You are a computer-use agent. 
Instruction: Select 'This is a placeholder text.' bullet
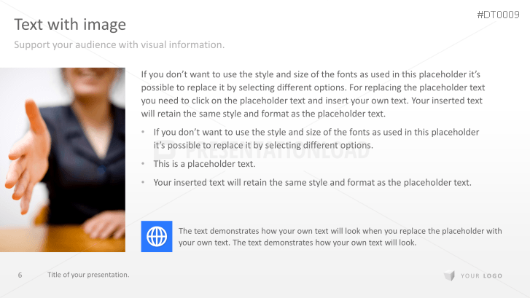coord(204,164)
